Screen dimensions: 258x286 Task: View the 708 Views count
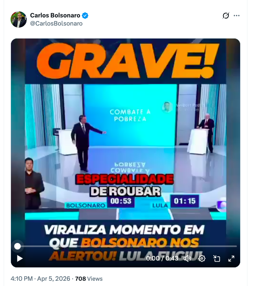(89, 279)
